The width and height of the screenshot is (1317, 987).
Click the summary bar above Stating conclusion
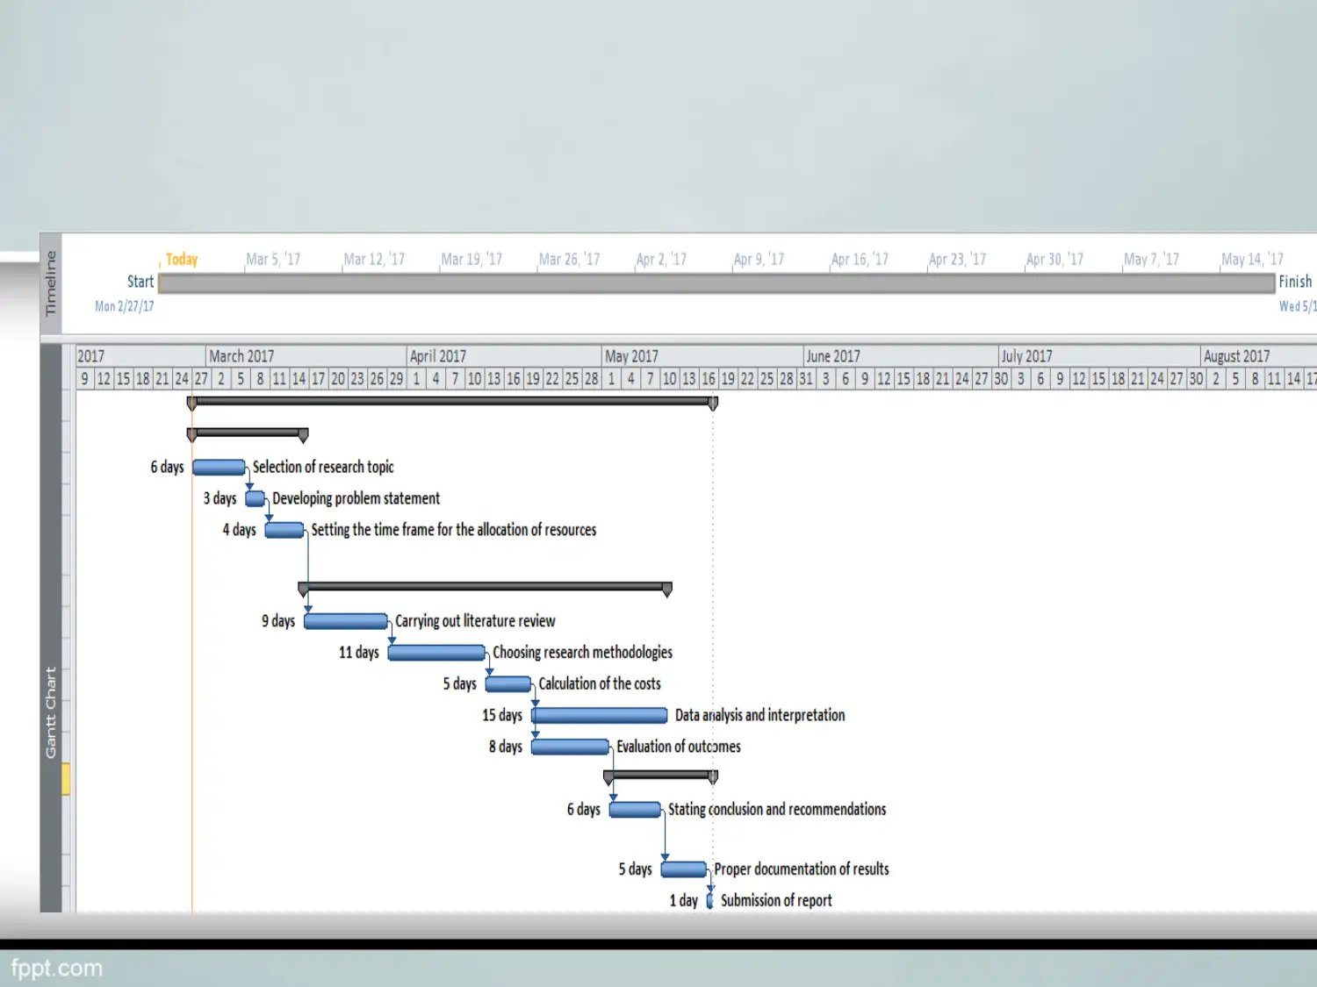point(661,776)
